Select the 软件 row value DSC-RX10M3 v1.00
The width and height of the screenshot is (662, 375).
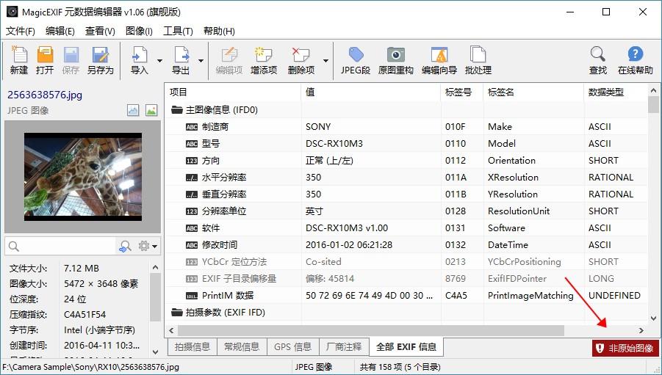tap(347, 228)
